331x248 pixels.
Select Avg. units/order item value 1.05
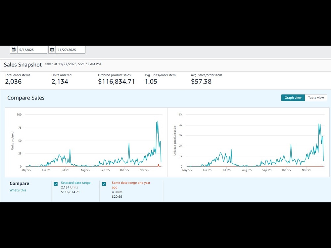point(151,81)
